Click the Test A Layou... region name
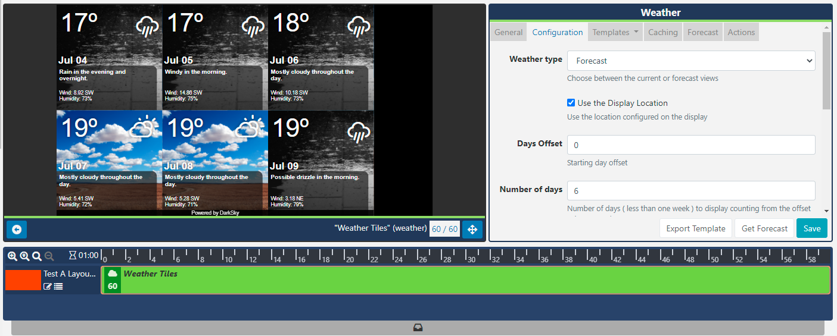This screenshot has height=336, width=837. coord(69,274)
